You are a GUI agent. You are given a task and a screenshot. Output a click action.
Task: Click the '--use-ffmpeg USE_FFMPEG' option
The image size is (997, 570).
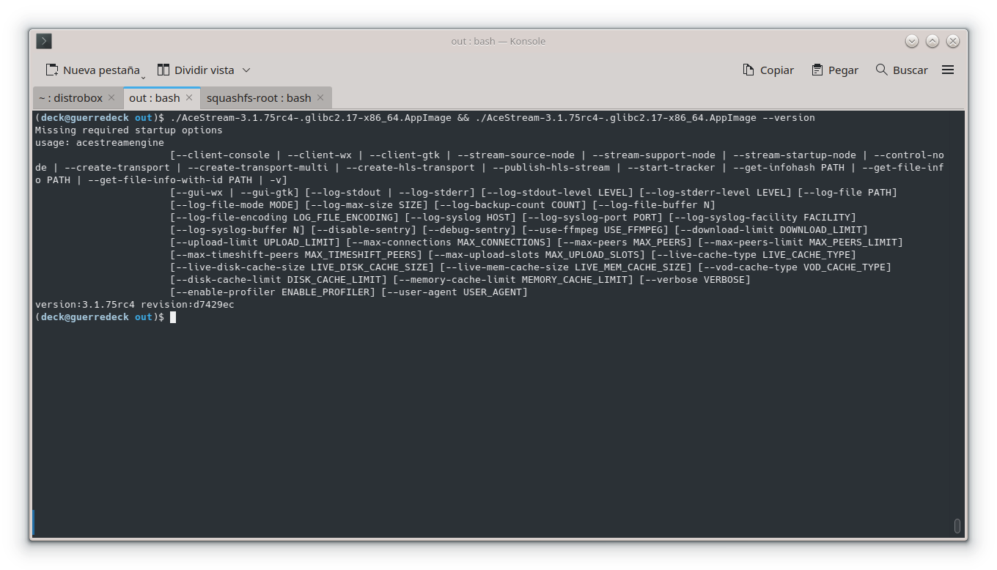point(595,230)
